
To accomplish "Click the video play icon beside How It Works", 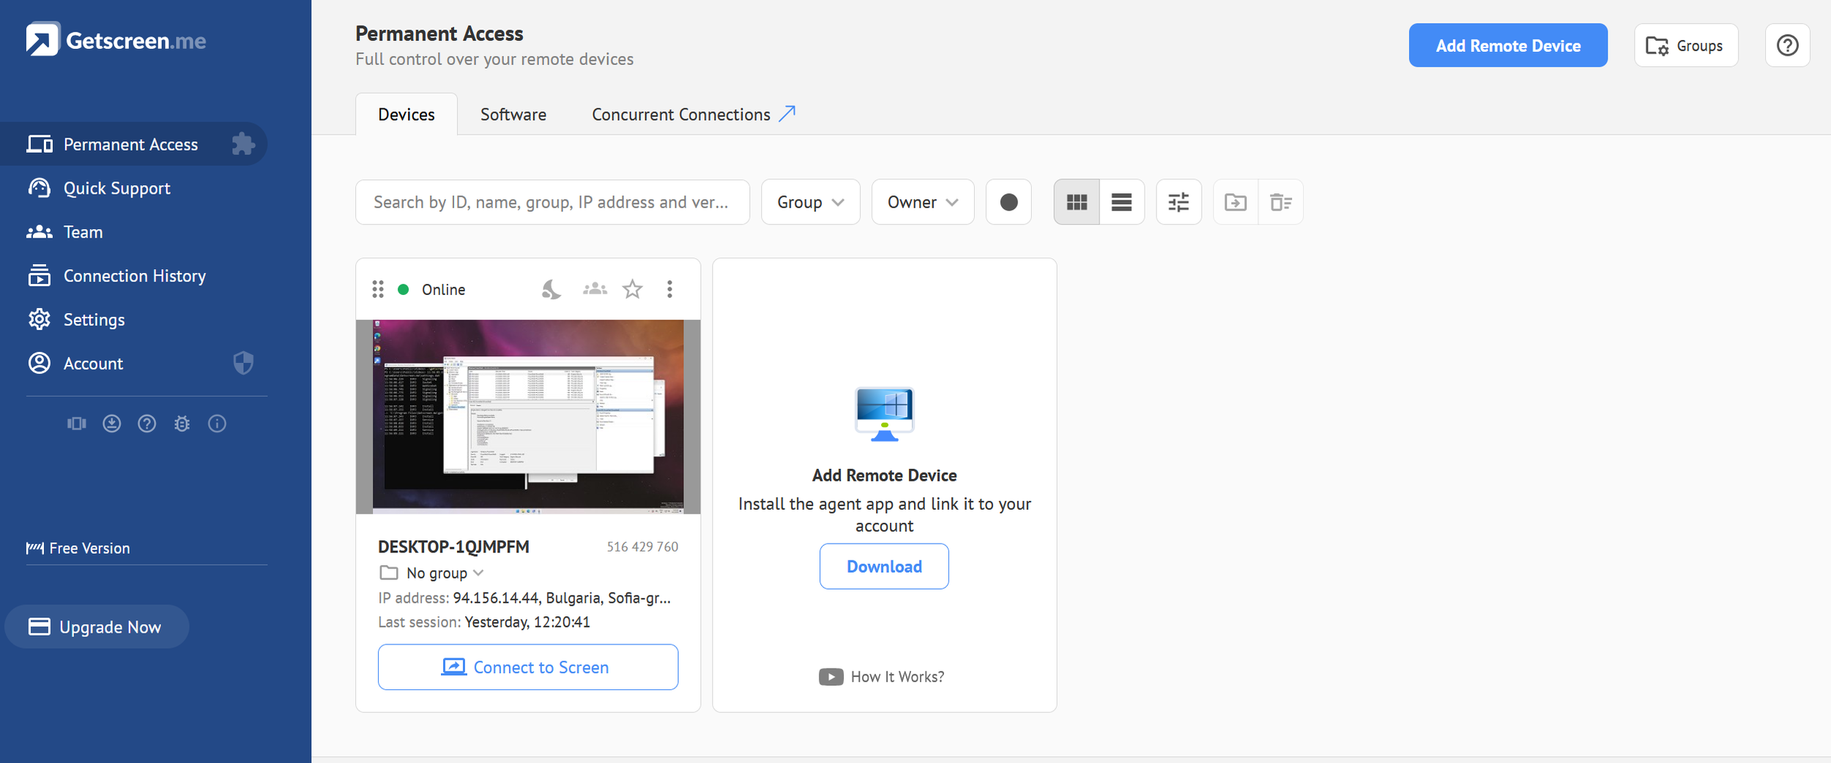I will (831, 677).
